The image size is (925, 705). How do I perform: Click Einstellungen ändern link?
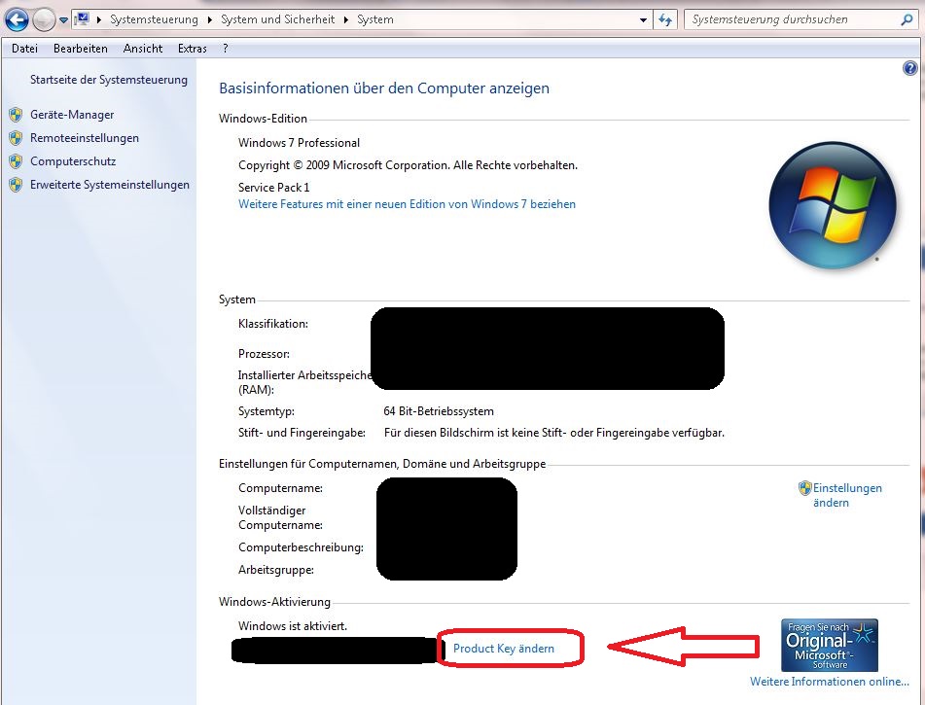847,496
